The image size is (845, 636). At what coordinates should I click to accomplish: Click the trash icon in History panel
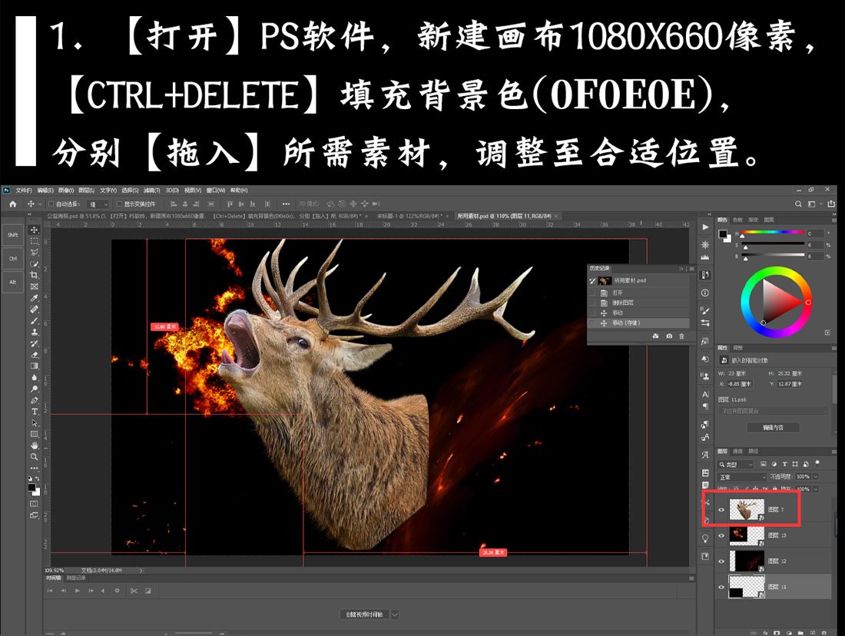click(x=681, y=336)
